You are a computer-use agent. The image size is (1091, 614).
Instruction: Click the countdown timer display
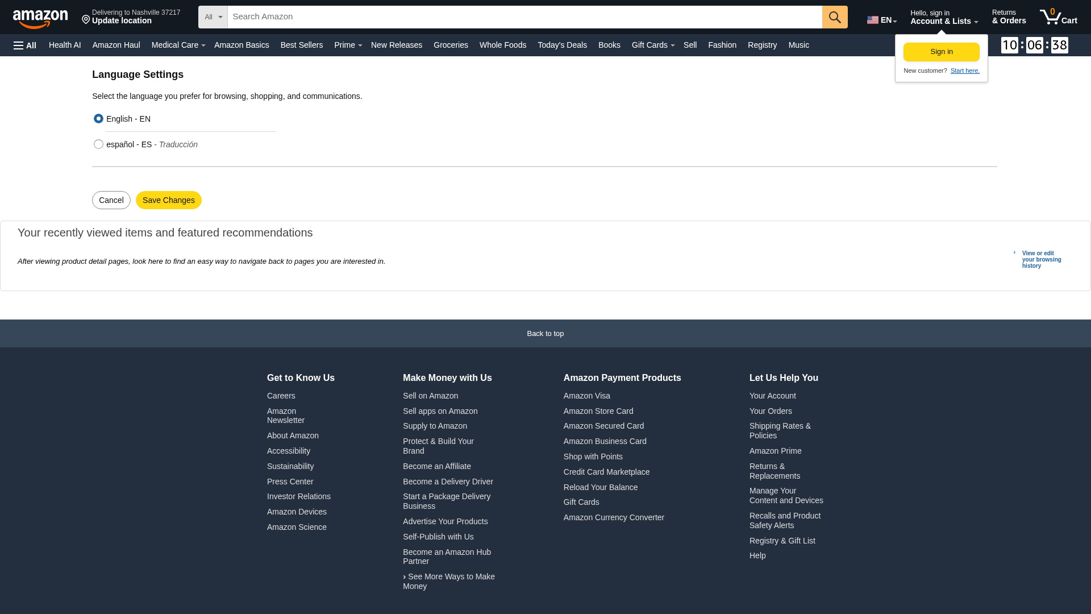coord(1034,45)
